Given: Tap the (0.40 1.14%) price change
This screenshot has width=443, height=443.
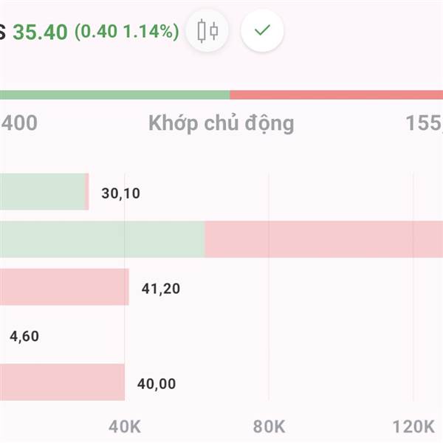Looking at the screenshot, I should tap(126, 31).
